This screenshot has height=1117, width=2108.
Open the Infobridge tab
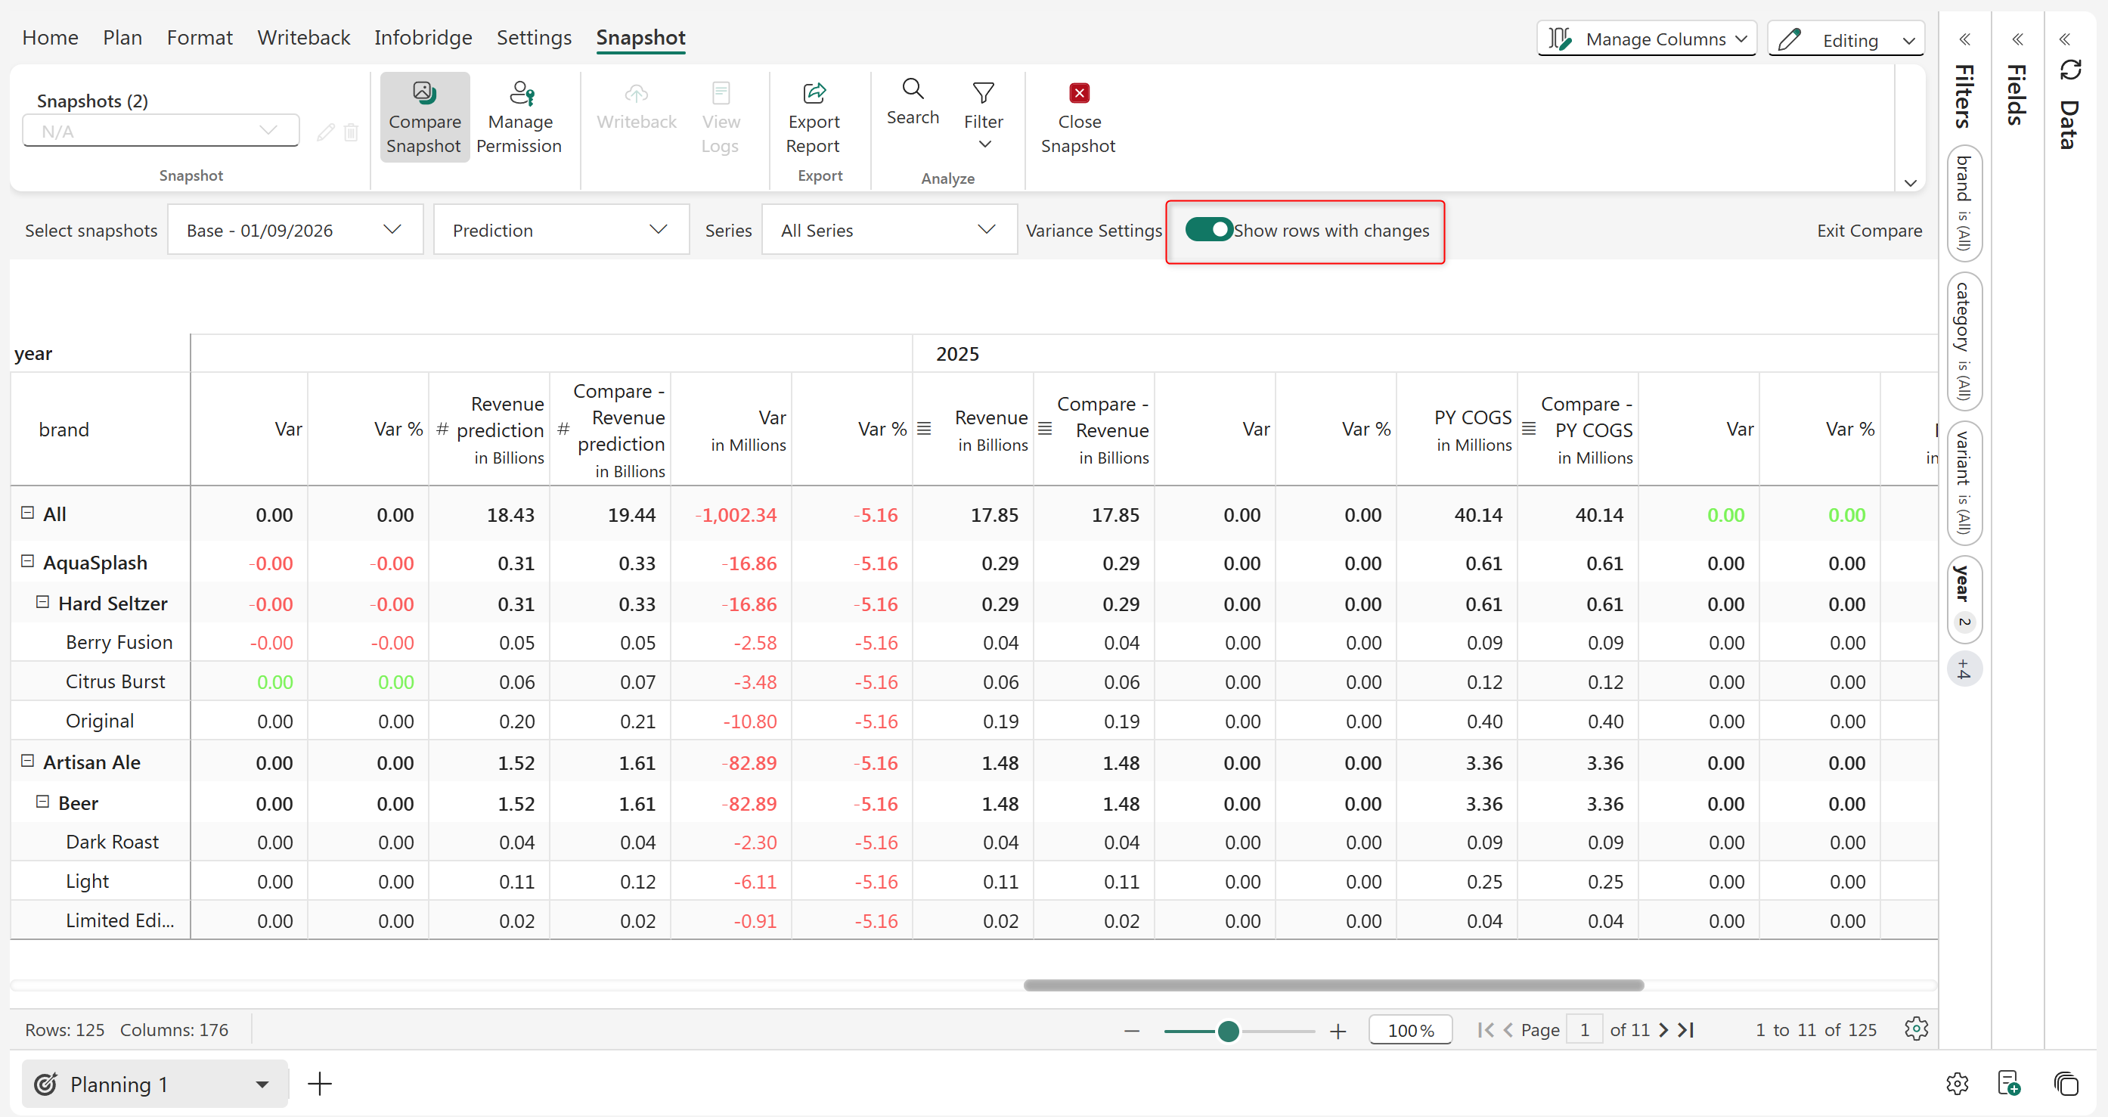(x=423, y=38)
